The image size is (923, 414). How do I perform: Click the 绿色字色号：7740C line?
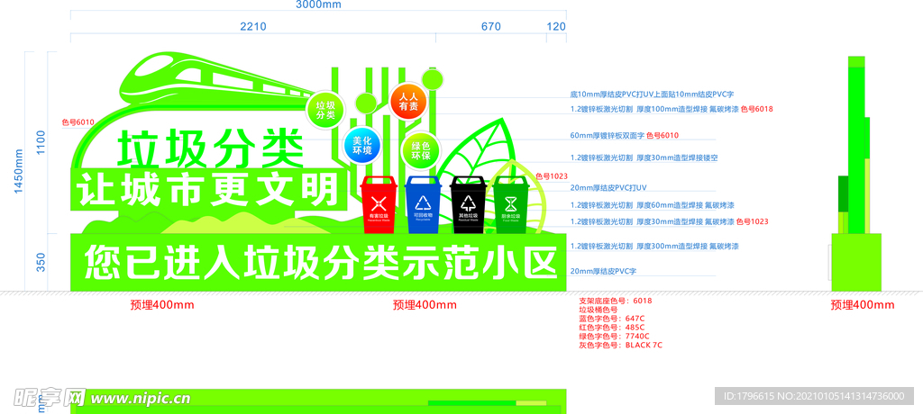[614, 336]
